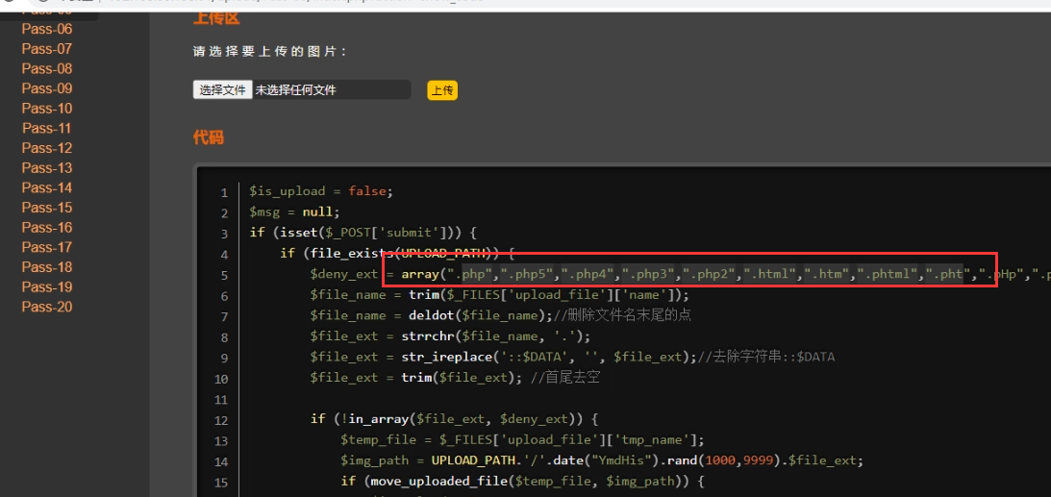Image resolution: width=1051 pixels, height=497 pixels.
Task: Switch to the Pass-12 page
Action: point(47,148)
